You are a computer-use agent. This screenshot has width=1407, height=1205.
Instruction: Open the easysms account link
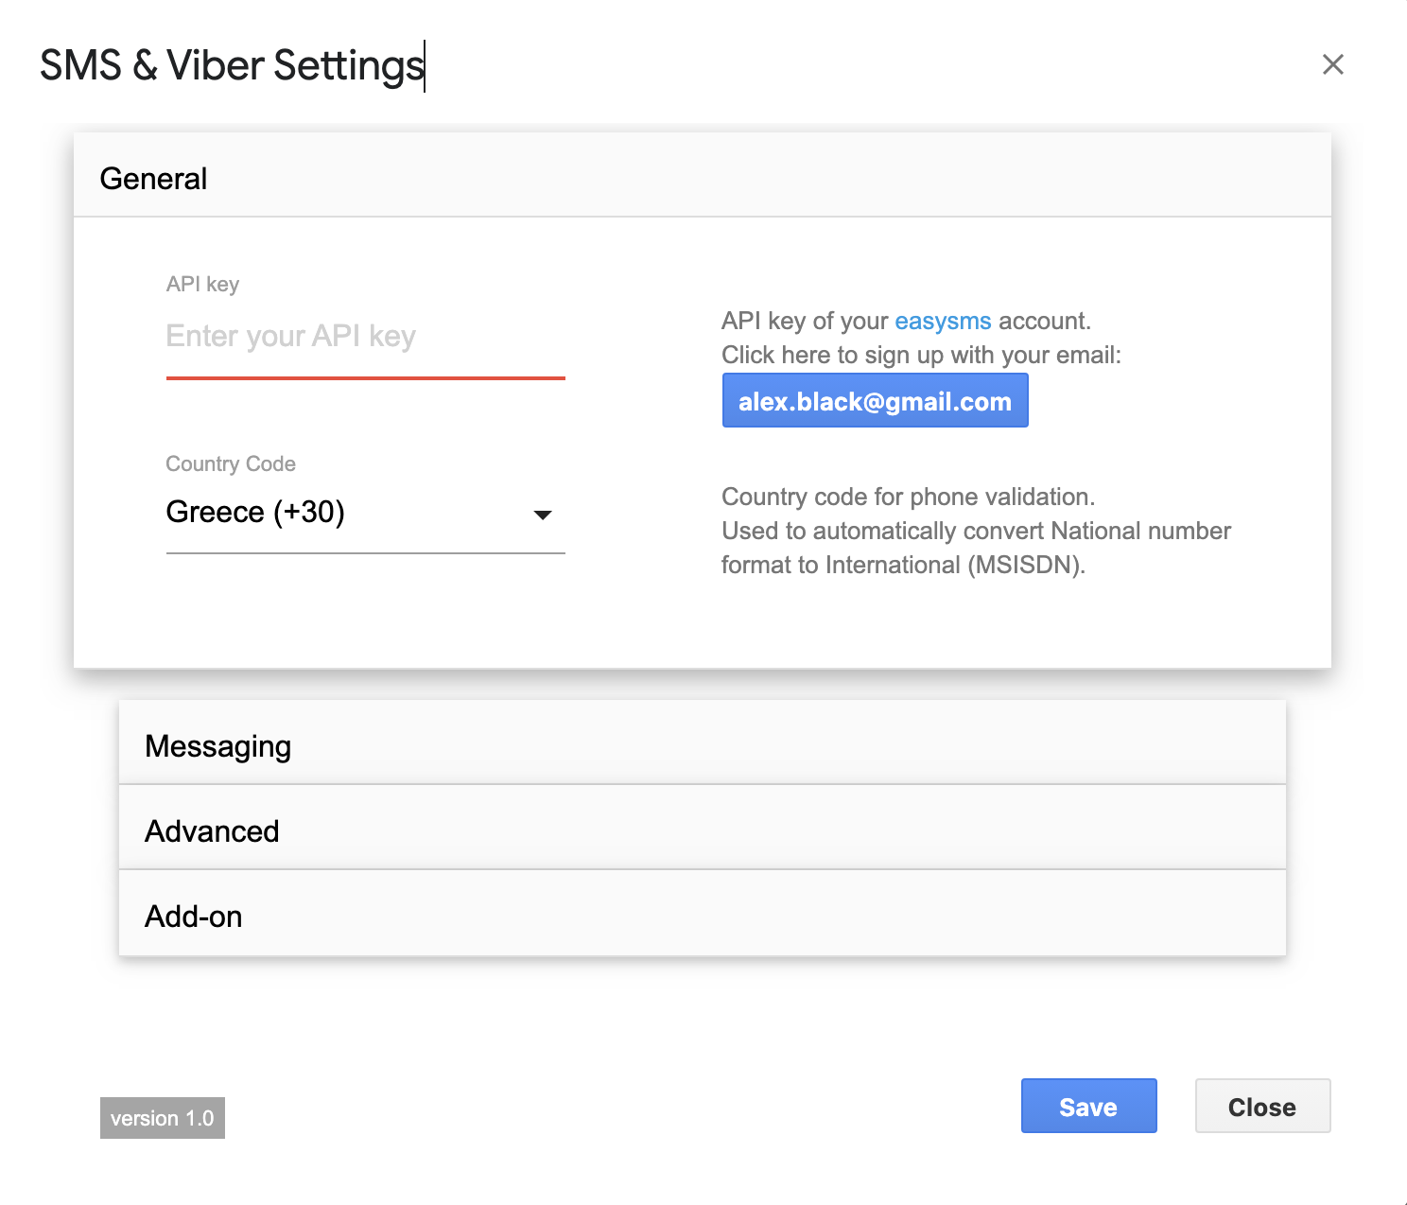942,321
